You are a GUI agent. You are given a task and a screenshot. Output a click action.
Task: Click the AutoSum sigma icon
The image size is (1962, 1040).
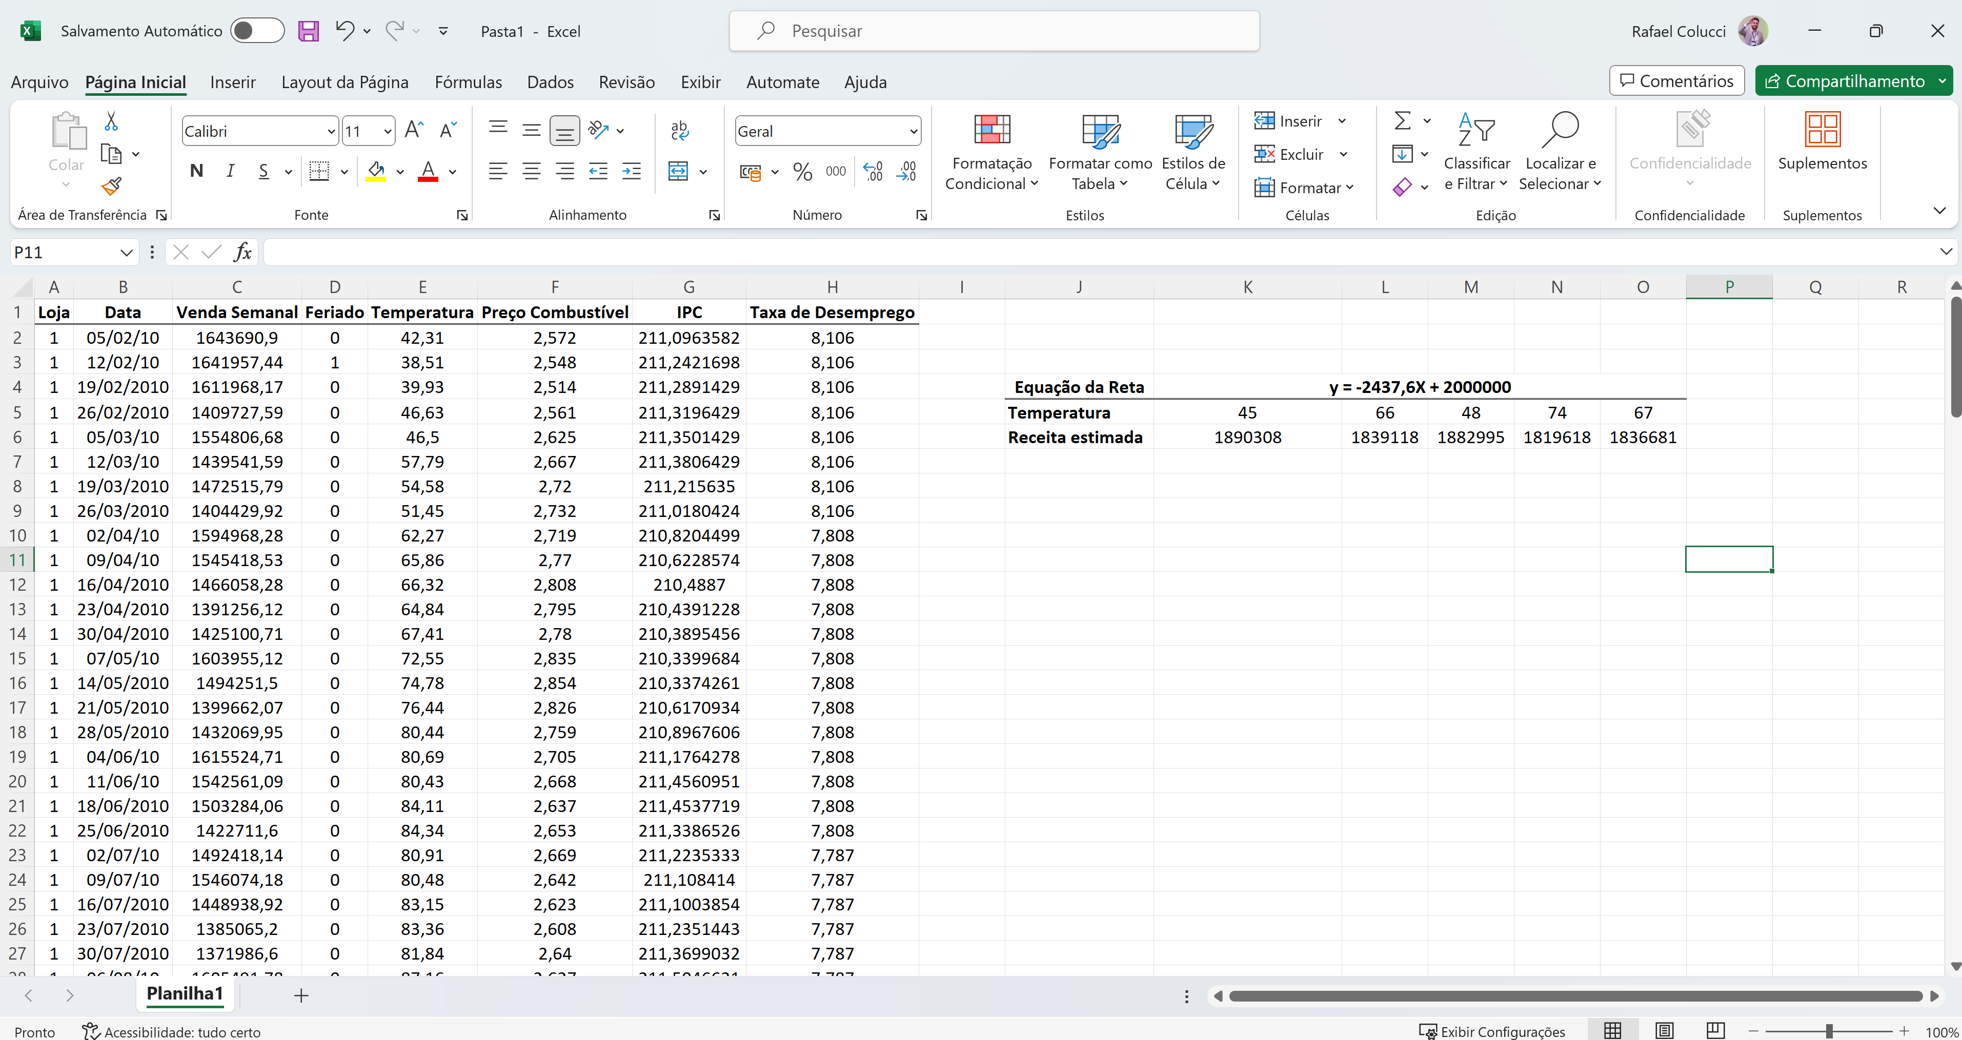1402,120
